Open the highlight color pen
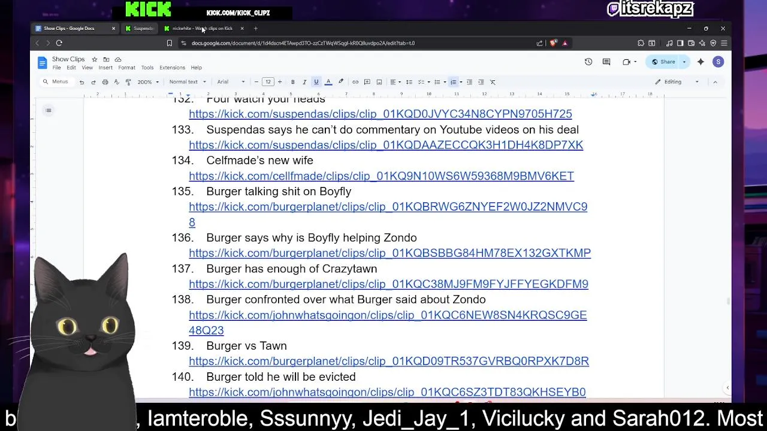The image size is (767, 431). coord(341,82)
